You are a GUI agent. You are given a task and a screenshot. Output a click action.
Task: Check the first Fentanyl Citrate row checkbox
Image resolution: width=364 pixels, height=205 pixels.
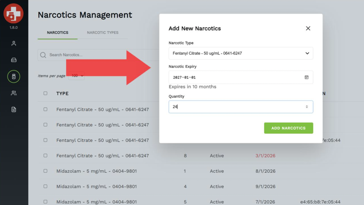click(45, 109)
